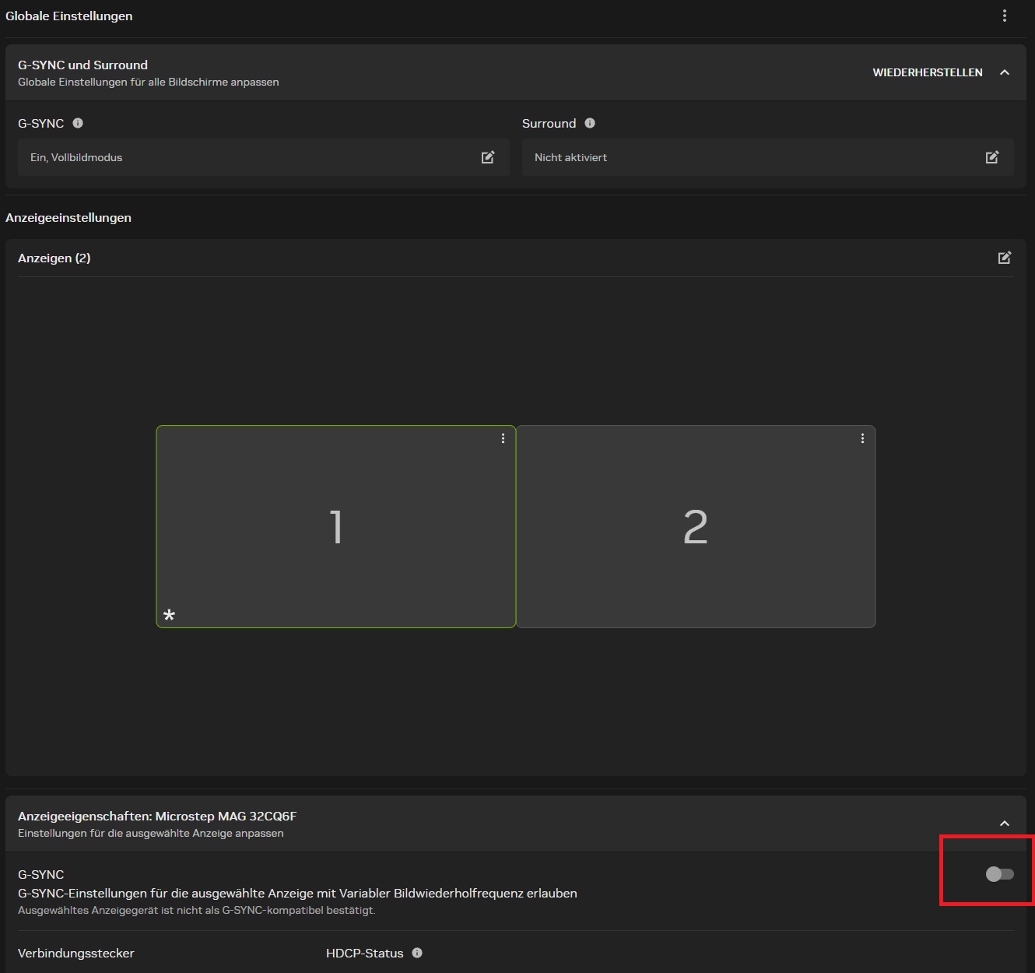Select display 1 thumbnail

336,526
